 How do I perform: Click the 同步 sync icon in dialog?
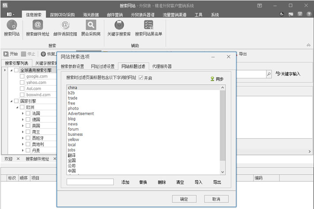pos(213,78)
